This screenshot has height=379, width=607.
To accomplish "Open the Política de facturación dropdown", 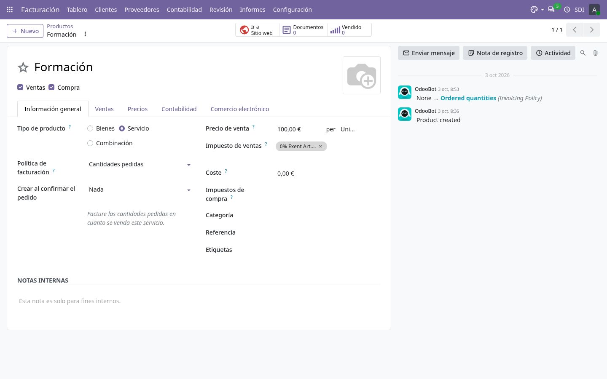I will 140,164.
